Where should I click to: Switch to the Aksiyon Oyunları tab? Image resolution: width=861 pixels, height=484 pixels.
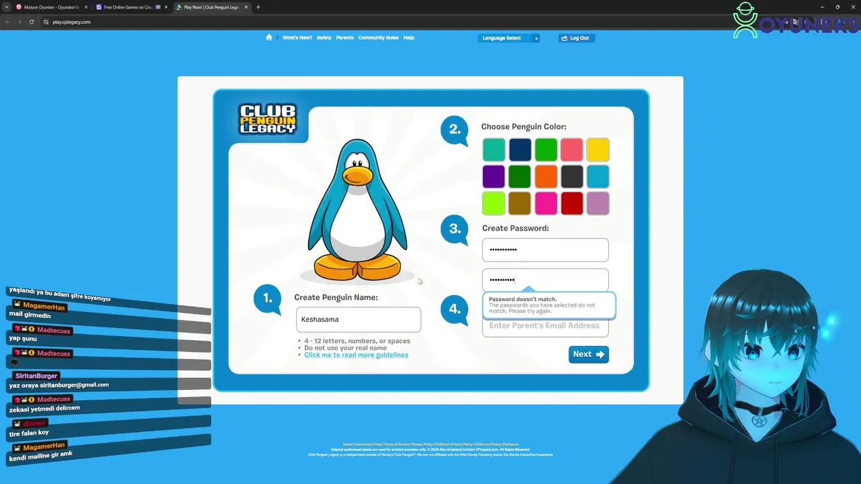[52, 7]
